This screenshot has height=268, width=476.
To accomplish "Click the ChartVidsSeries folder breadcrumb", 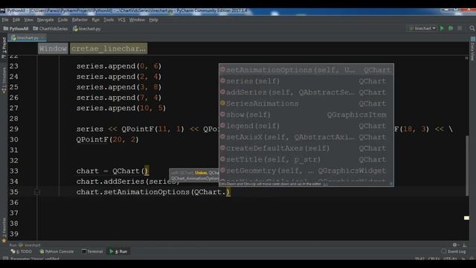I will click(51, 28).
